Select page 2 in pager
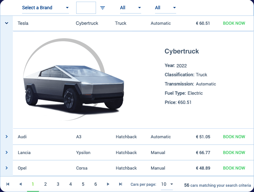The image size is (254, 192). pyautogui.click(x=46, y=184)
